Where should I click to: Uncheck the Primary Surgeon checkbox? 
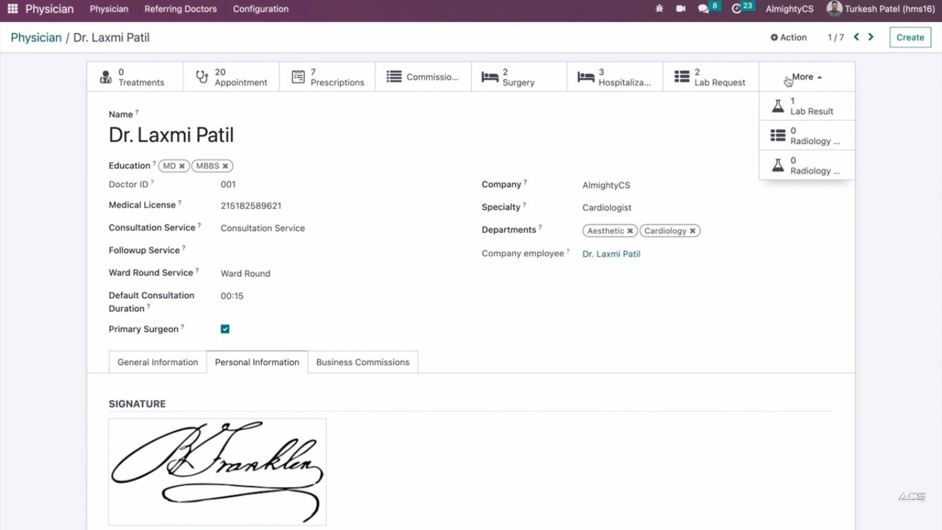225,329
